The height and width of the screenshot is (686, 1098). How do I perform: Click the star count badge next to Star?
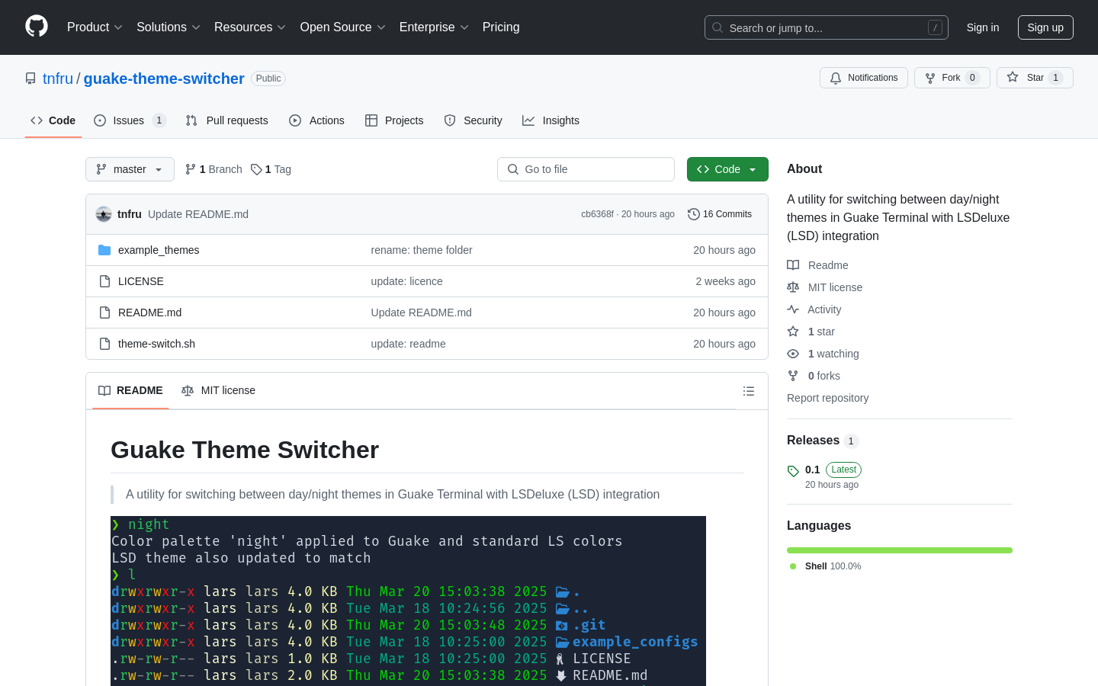pos(1055,78)
